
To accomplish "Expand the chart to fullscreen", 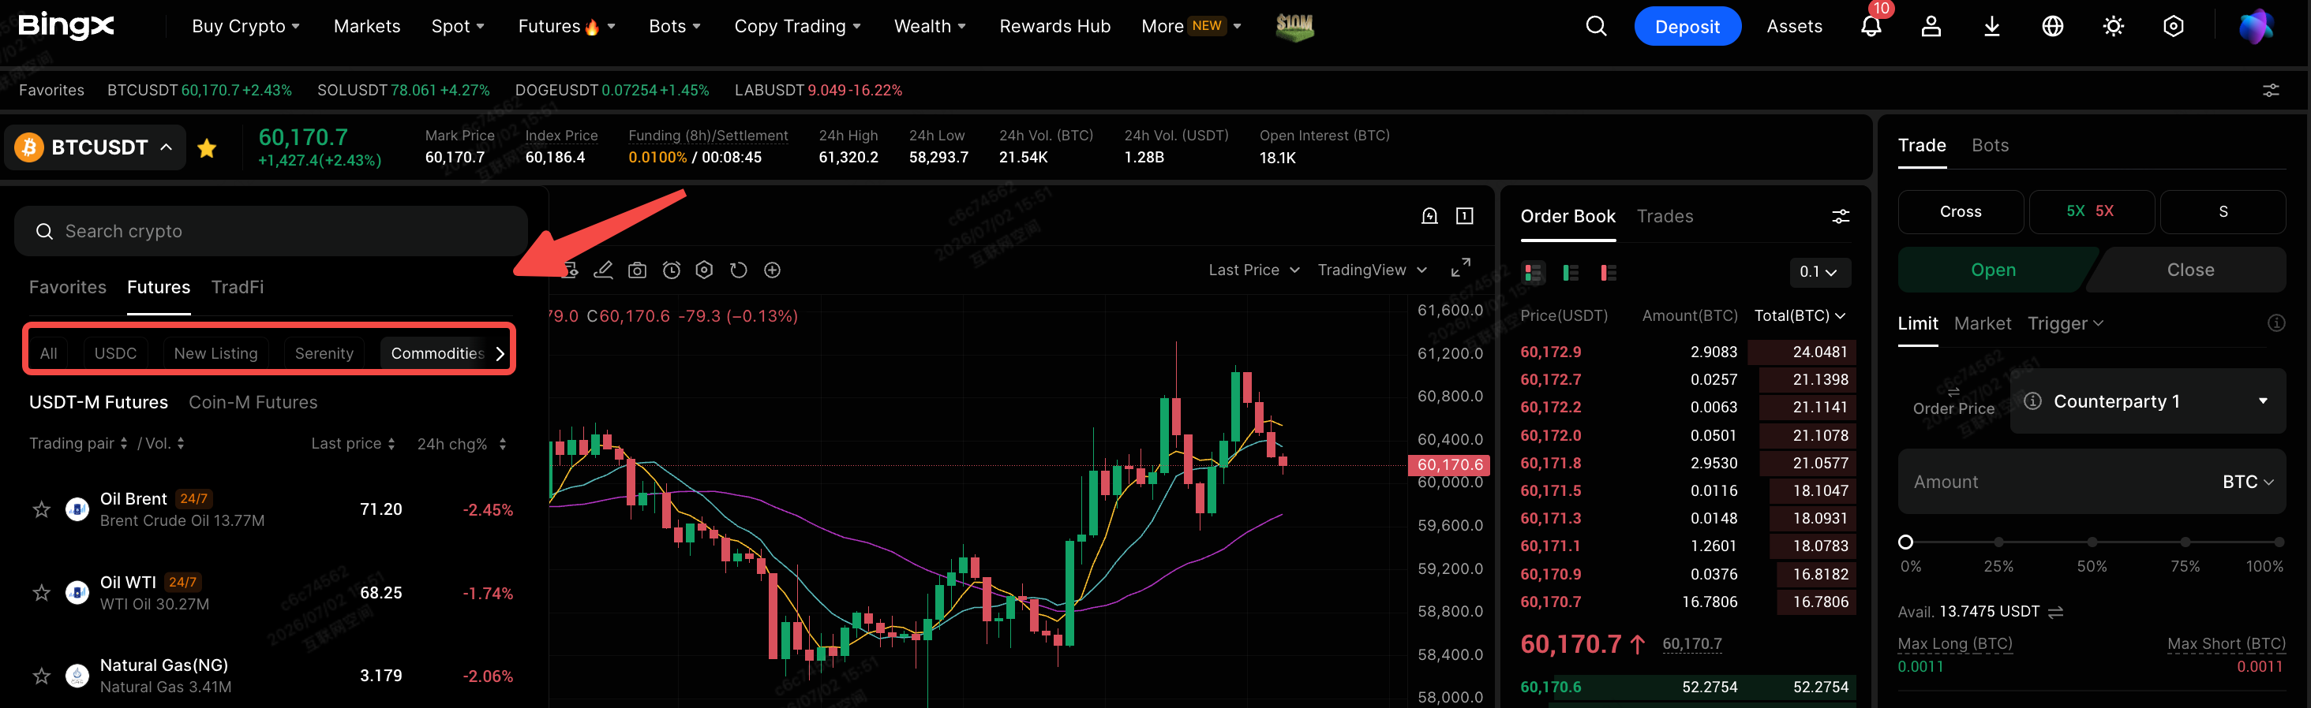I will coord(1460,268).
